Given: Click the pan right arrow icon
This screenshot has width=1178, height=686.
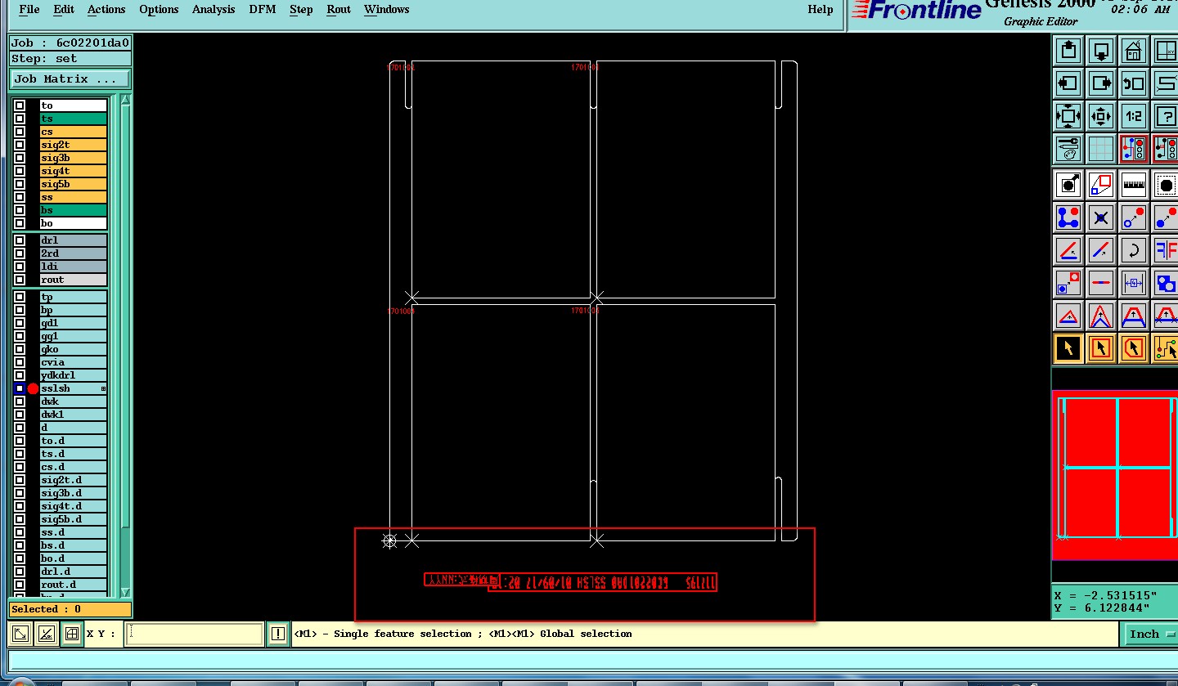Looking at the screenshot, I should (1101, 83).
